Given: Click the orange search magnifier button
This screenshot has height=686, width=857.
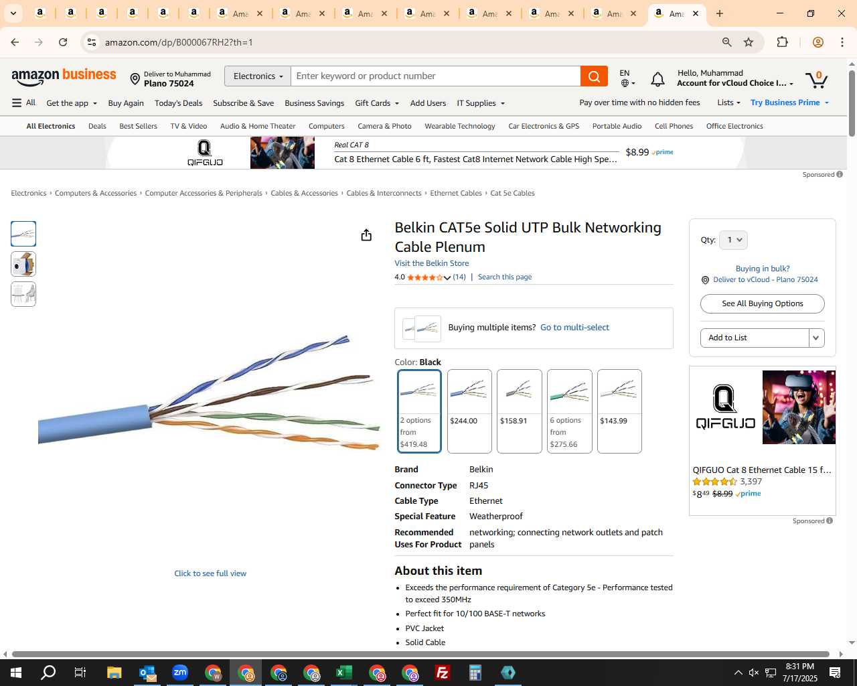Looking at the screenshot, I should [594, 76].
